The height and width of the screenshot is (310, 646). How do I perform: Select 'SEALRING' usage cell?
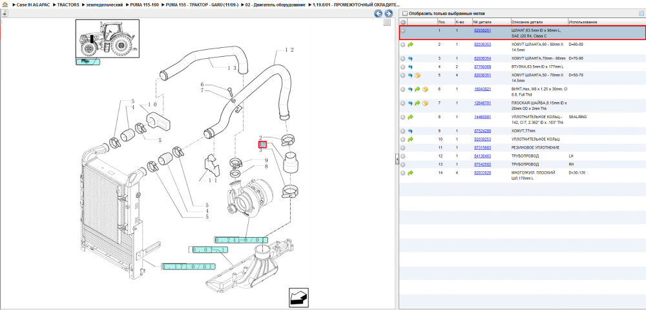tap(577, 117)
